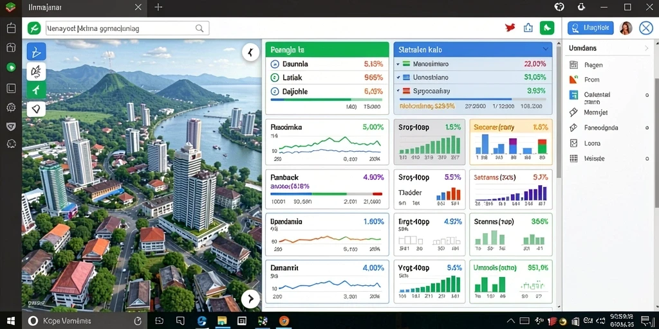Viewport: 659px width, 329px height.
Task: Open the Rraximka line chart card
Action: [x=327, y=142]
